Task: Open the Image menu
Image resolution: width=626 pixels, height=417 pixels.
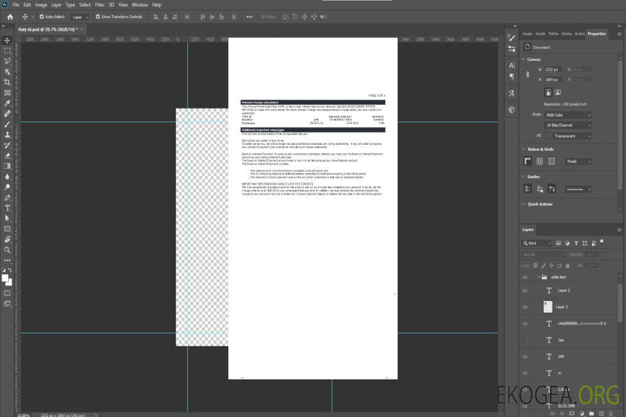Action: (41, 5)
